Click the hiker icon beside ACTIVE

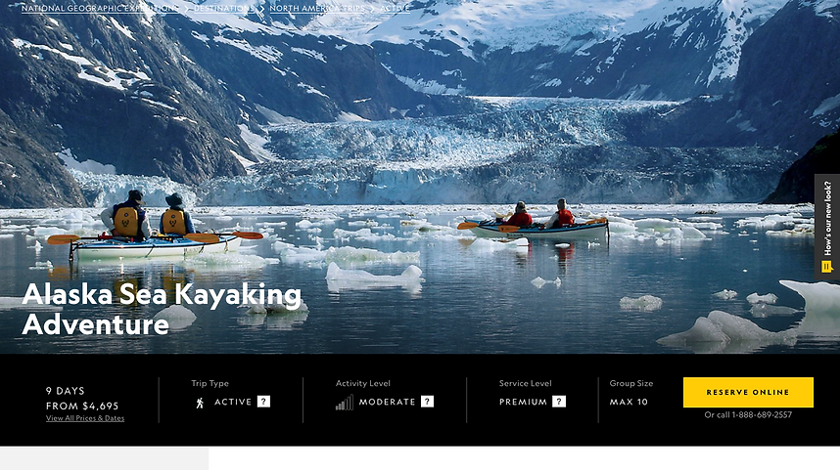tap(200, 403)
